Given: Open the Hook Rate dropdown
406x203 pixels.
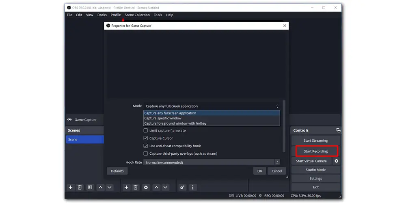Looking at the screenshot, I should (212, 162).
